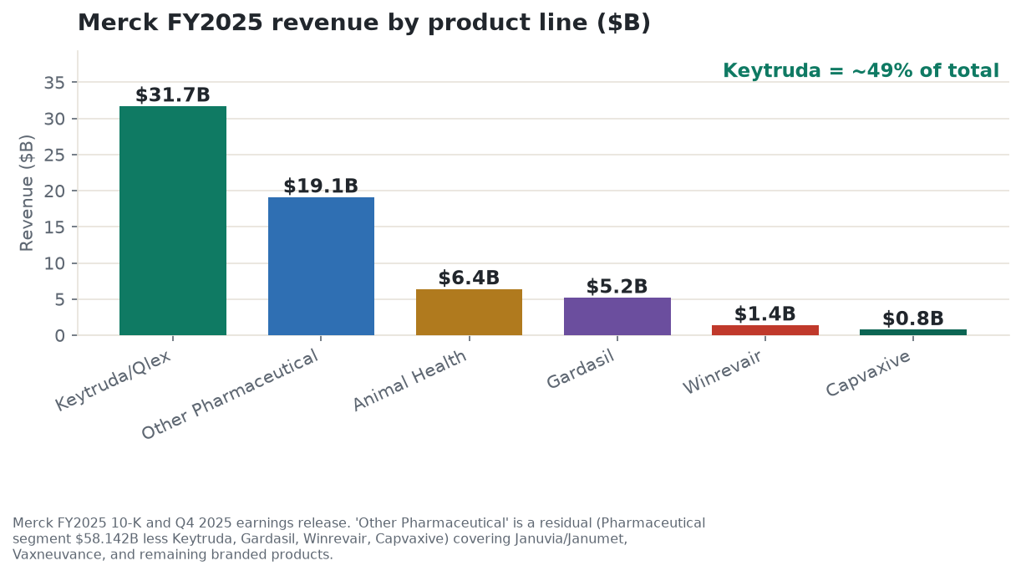Click the Revenue ($B) y-axis title
The width and height of the screenshot is (1021, 576).
click(x=27, y=192)
